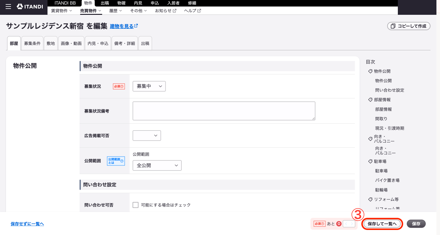Switch to the 備考・詳細 tab

point(125,43)
